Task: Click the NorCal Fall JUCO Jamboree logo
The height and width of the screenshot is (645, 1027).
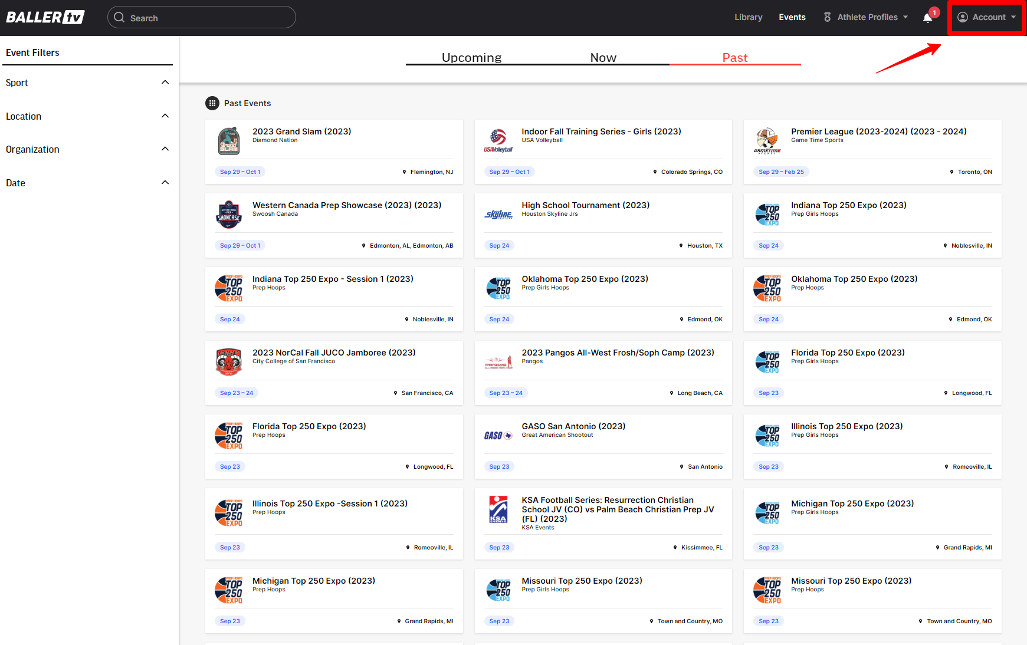Action: click(229, 362)
